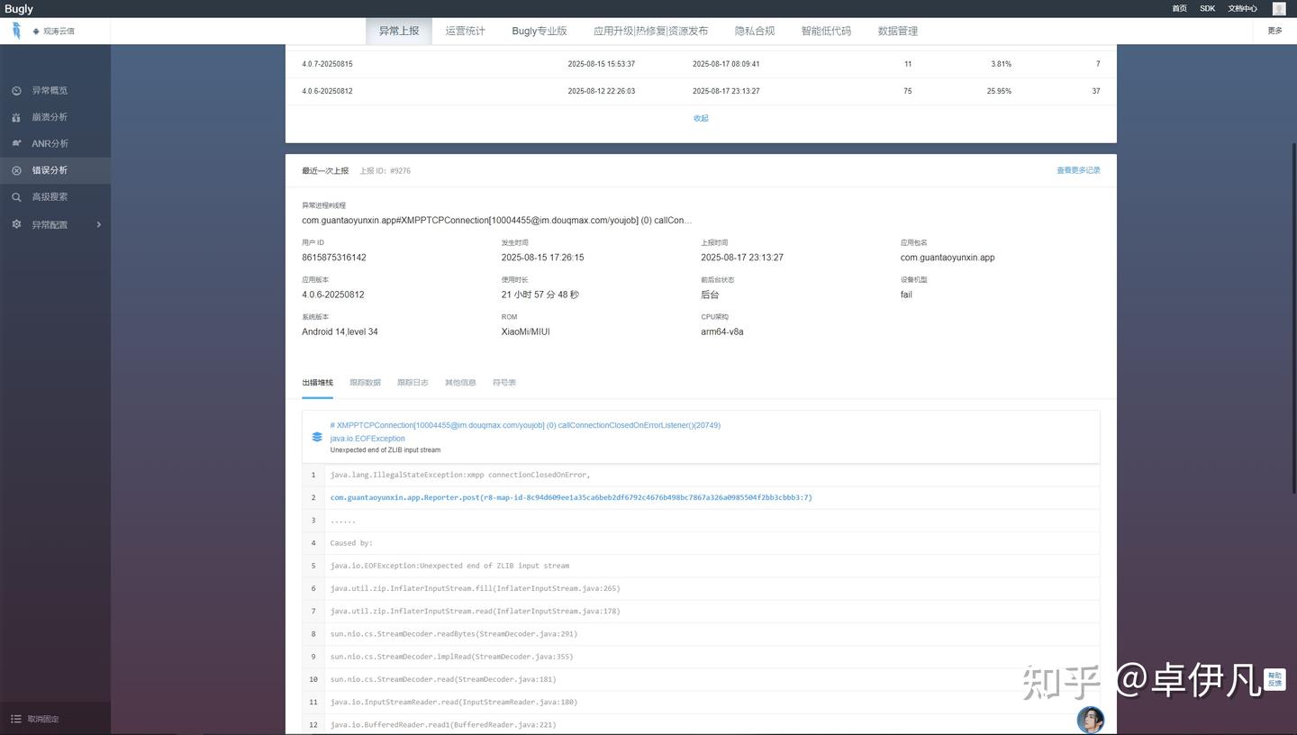Switch to the 符号表 tab
The height and width of the screenshot is (735, 1297).
tap(503, 382)
